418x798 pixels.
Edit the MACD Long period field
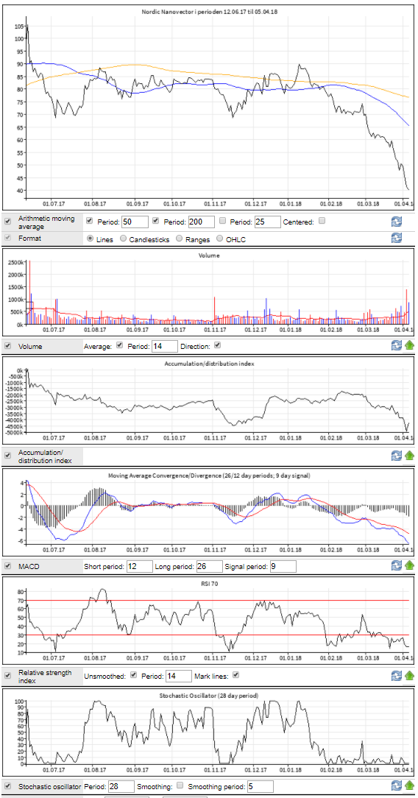[x=210, y=566]
